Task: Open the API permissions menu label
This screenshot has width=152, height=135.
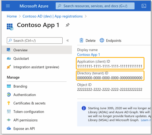Action: (x=25, y=120)
